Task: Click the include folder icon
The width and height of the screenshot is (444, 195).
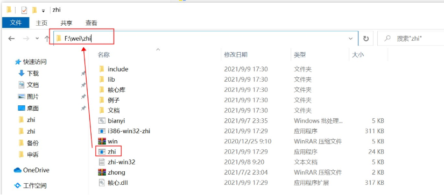Action: coord(102,69)
